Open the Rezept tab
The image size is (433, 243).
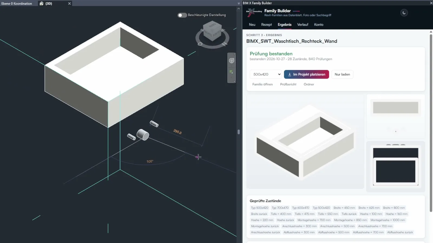(266, 25)
